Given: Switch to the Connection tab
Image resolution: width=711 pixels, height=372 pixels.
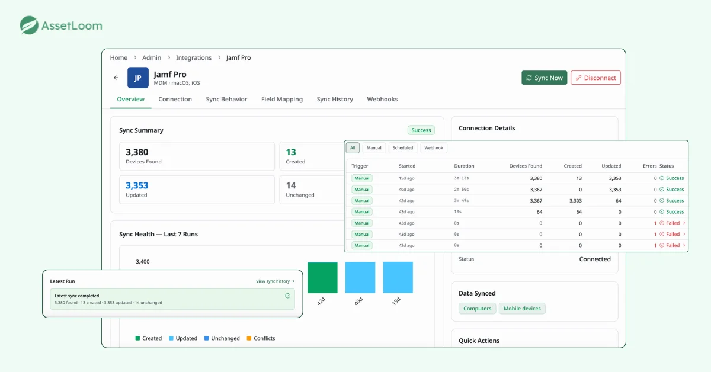Looking at the screenshot, I should point(175,99).
